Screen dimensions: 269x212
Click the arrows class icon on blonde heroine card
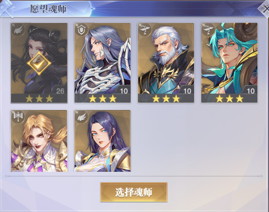coord(18,117)
